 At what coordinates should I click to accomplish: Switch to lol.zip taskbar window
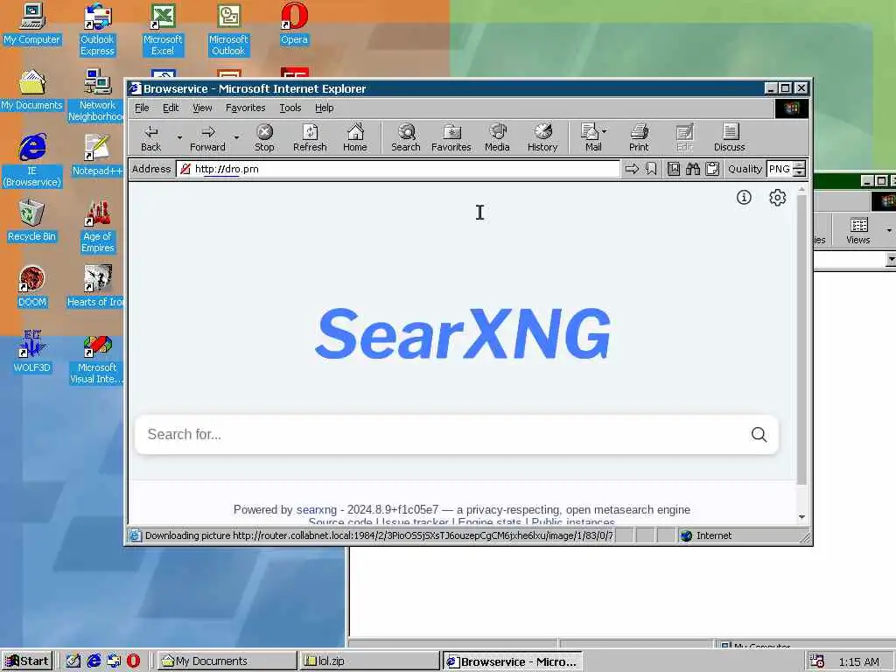pyautogui.click(x=369, y=661)
